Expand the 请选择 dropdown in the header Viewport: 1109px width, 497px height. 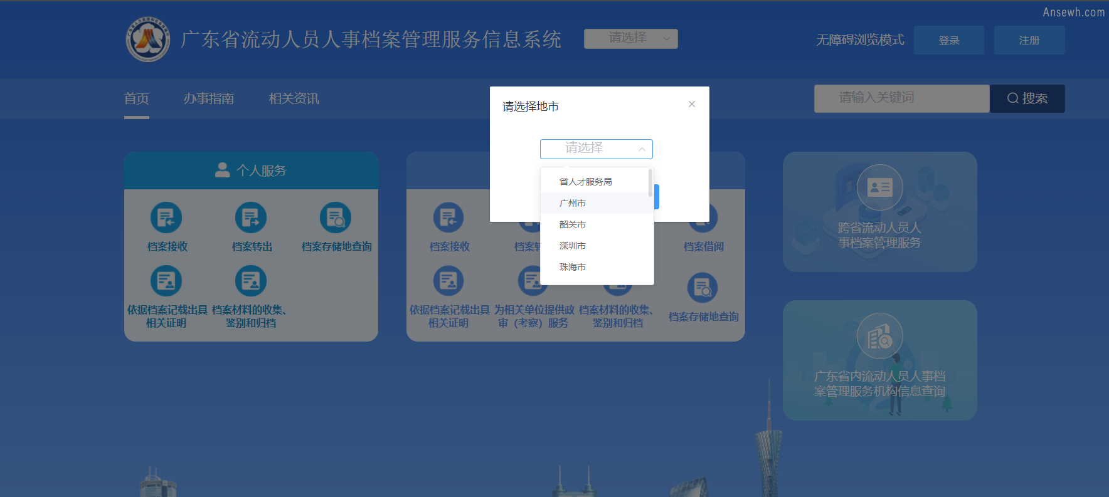pyautogui.click(x=631, y=38)
